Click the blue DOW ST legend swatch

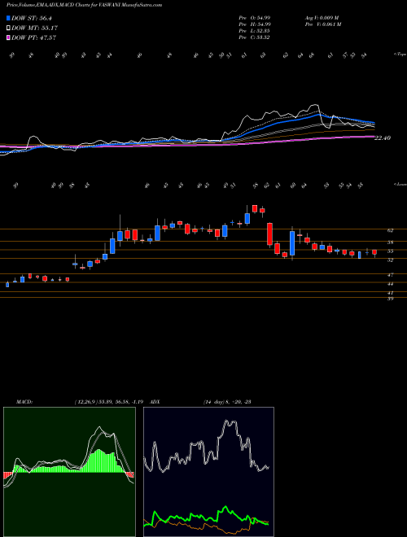pos(8,18)
